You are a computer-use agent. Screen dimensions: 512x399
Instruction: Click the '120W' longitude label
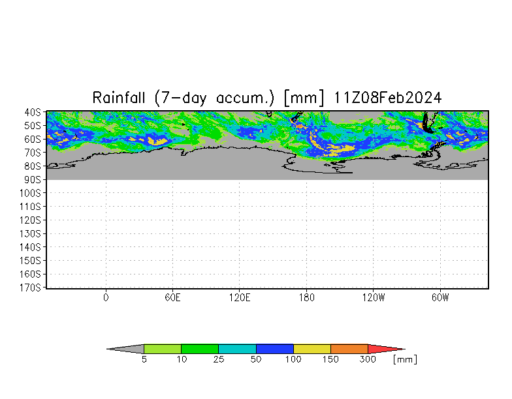click(374, 297)
